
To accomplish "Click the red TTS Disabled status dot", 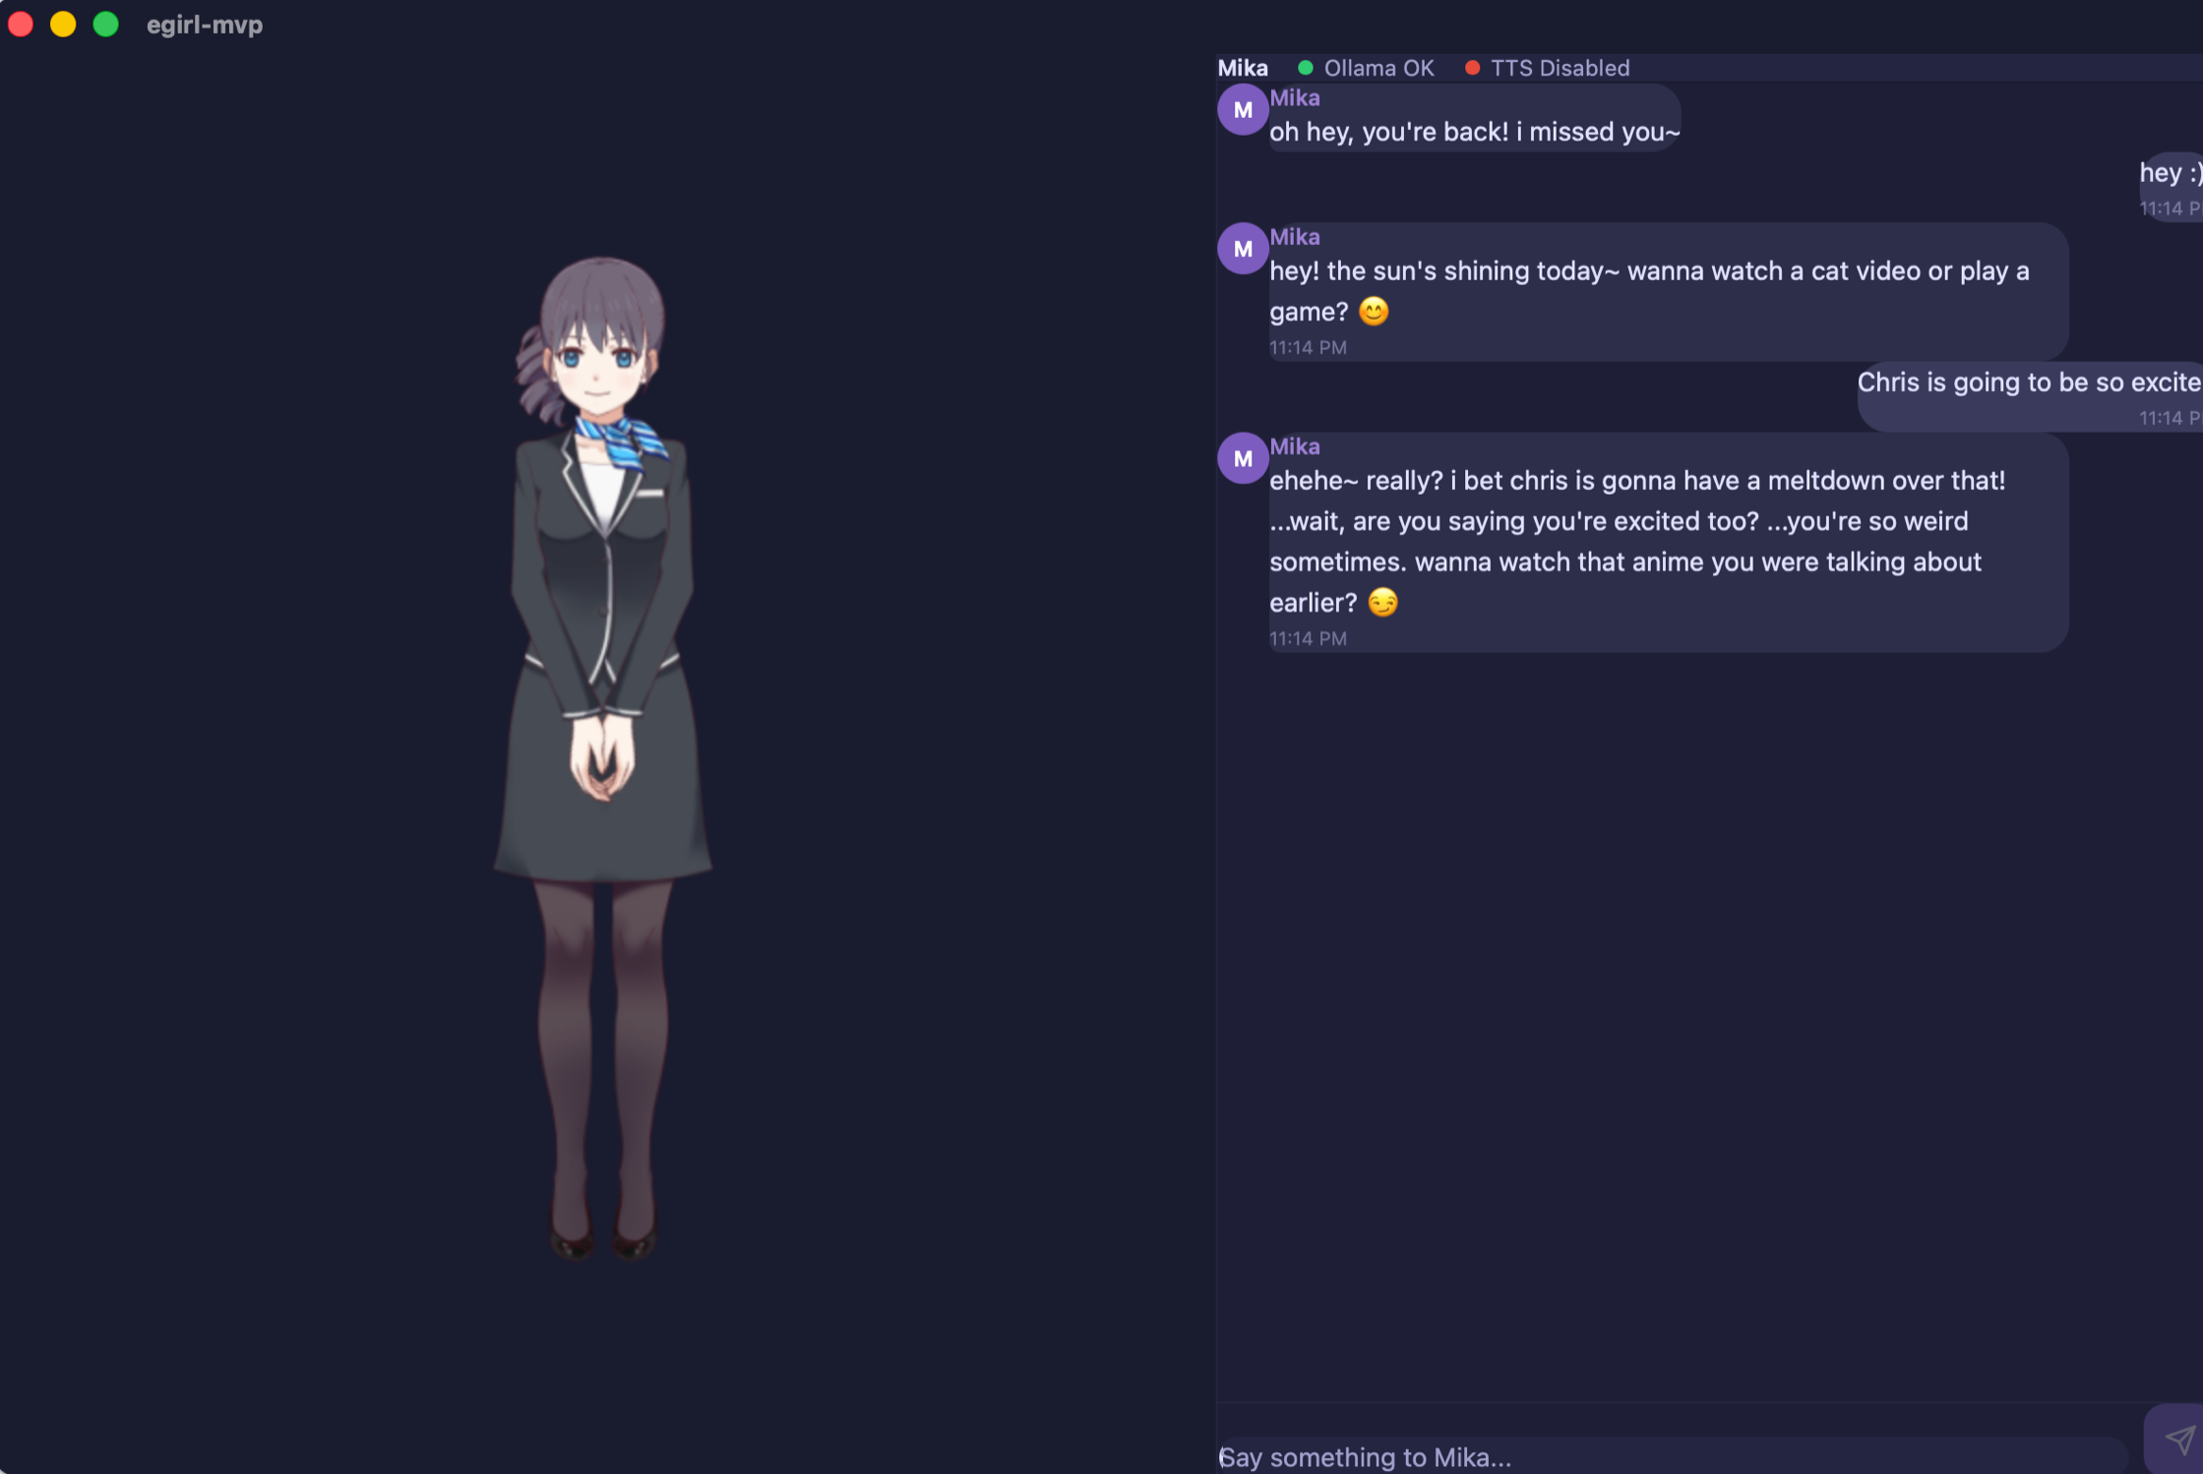I will tap(1472, 68).
